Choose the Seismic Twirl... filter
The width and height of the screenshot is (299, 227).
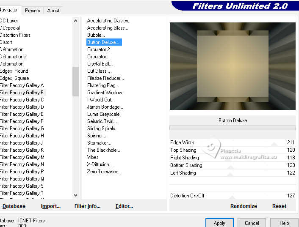click(x=102, y=121)
